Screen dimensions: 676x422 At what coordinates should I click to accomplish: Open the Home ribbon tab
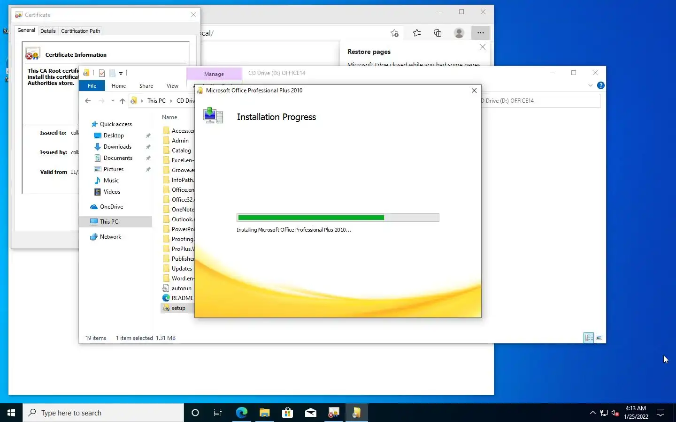[x=119, y=86]
